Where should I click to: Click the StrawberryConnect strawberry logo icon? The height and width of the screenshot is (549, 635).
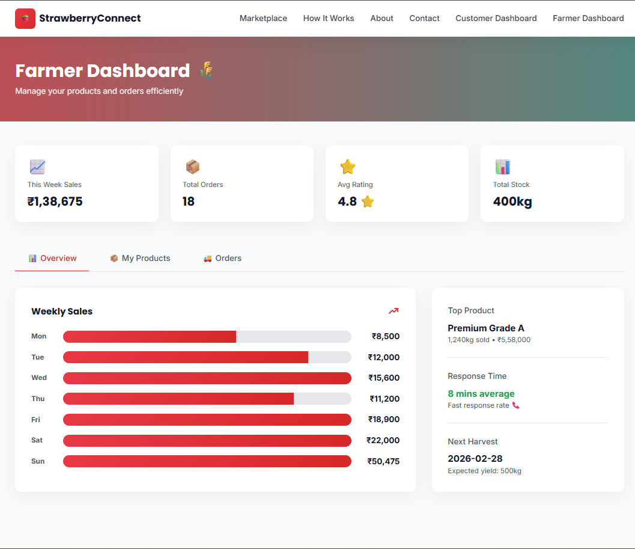click(25, 19)
